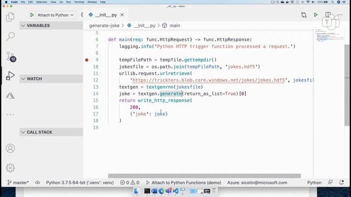Click the textgenrnn call on line 13
The width and height of the screenshot is (351, 197).
(160, 87)
